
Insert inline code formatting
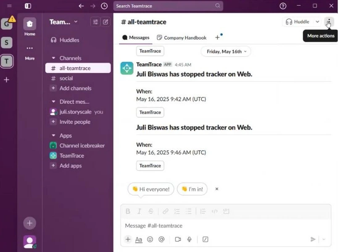click(x=215, y=211)
